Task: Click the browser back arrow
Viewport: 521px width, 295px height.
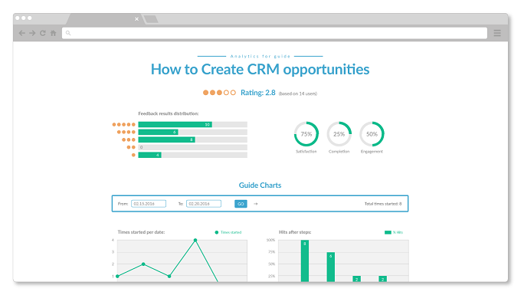Action: coord(22,33)
